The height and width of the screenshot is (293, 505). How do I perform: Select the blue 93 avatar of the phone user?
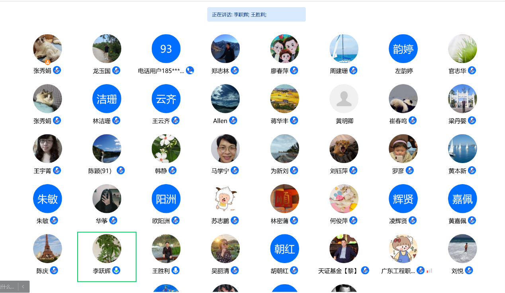tap(166, 49)
